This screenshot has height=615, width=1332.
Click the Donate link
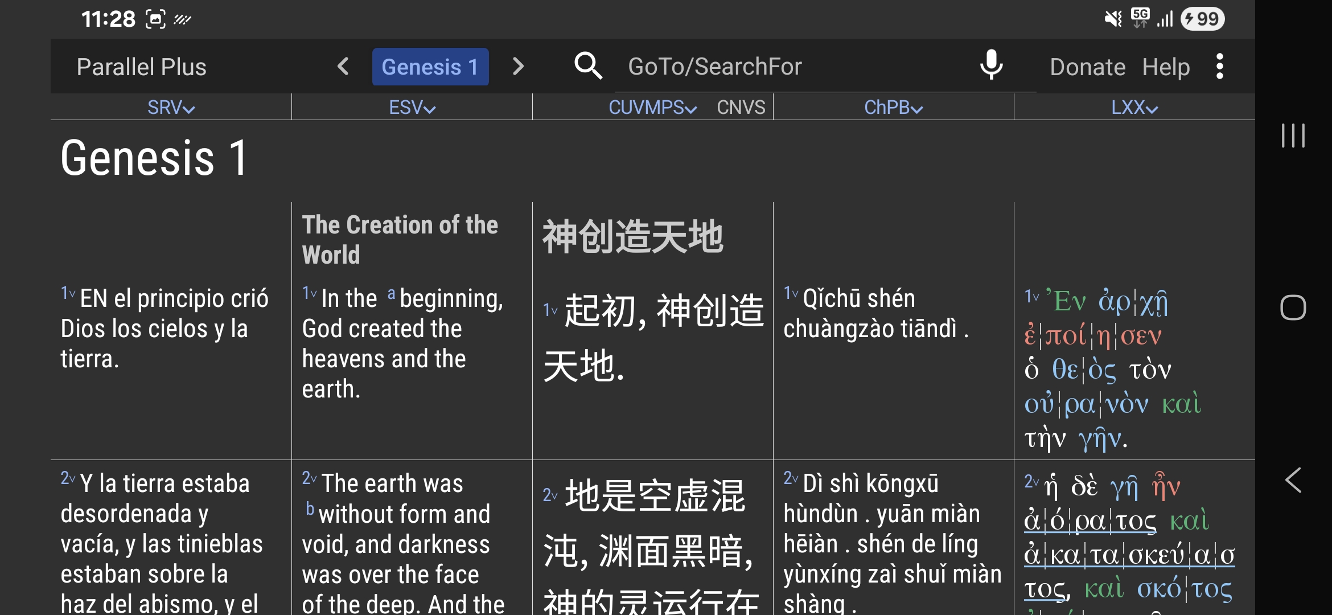pos(1087,67)
